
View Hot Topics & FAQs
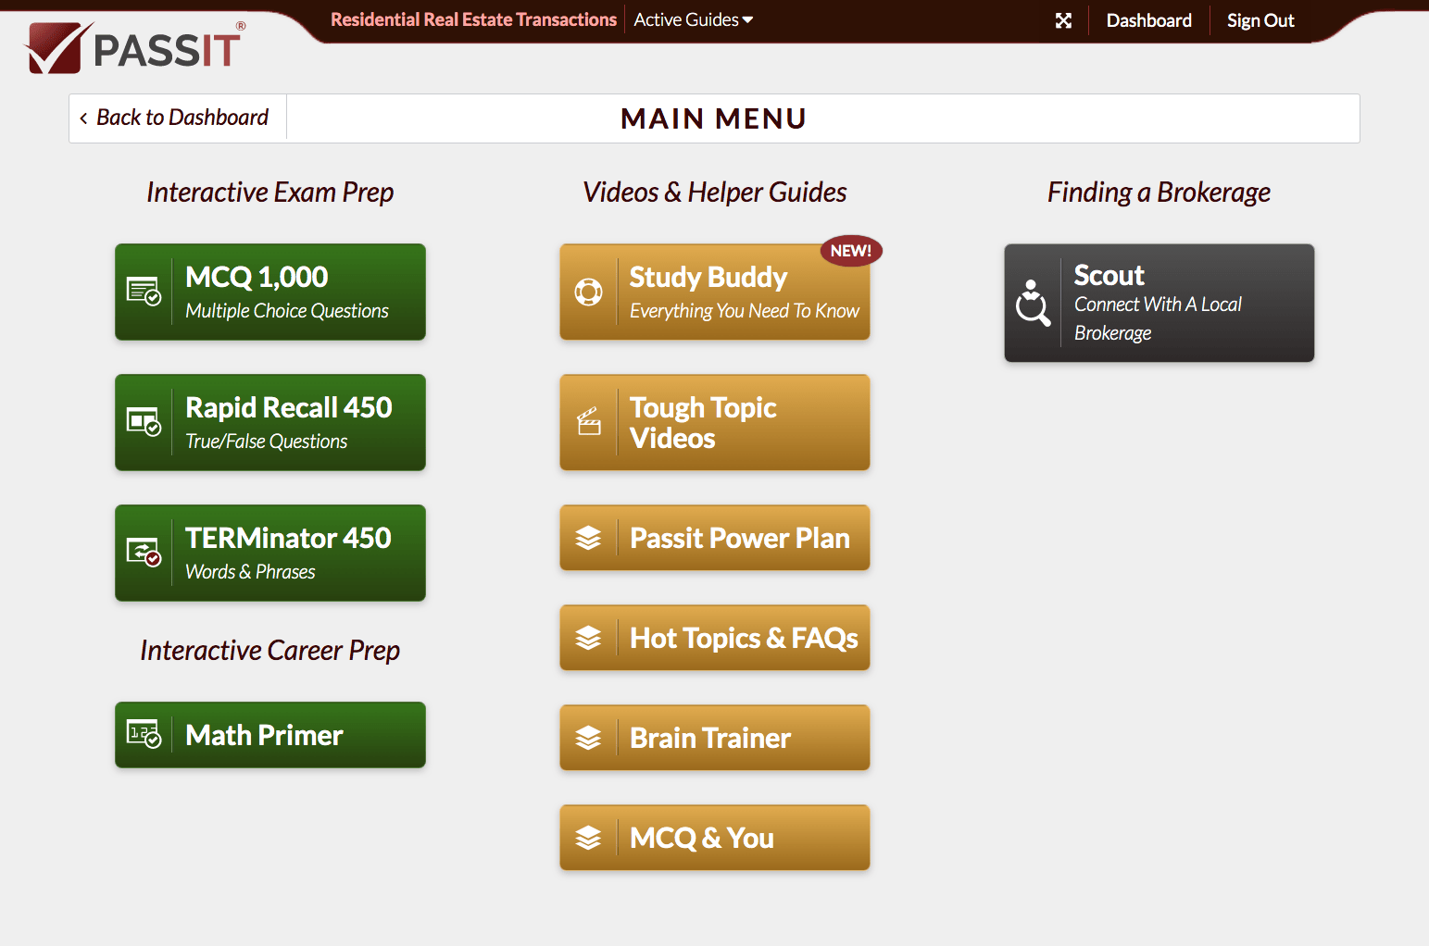pyautogui.click(x=715, y=638)
